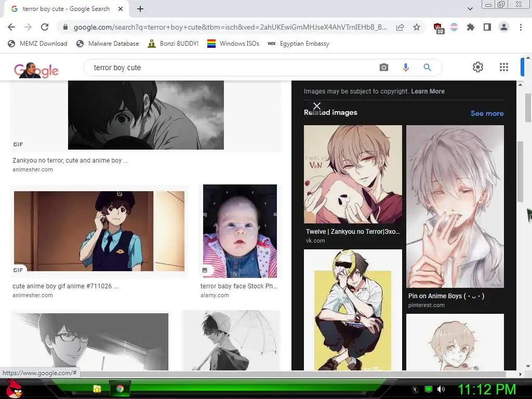Image resolution: width=532 pixels, height=399 pixels.
Task: Visit pinterest.com source link
Action: (426, 305)
